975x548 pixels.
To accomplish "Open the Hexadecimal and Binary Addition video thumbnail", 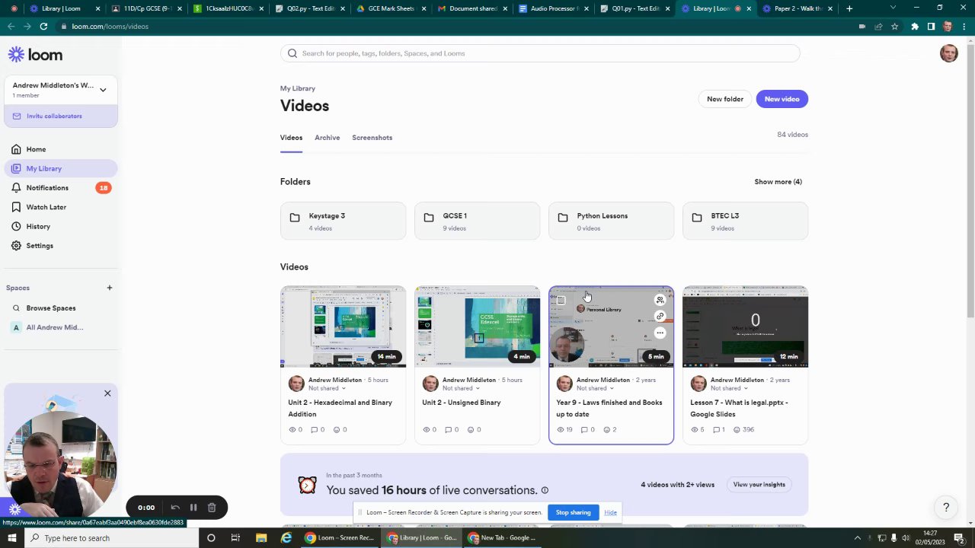I will (x=343, y=327).
